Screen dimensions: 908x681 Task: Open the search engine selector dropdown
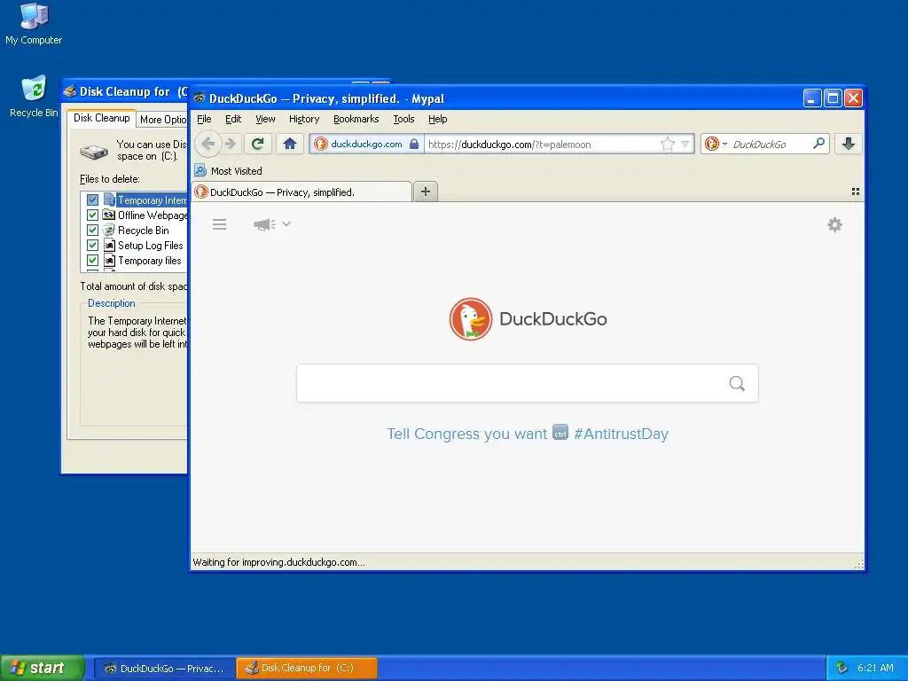716,144
